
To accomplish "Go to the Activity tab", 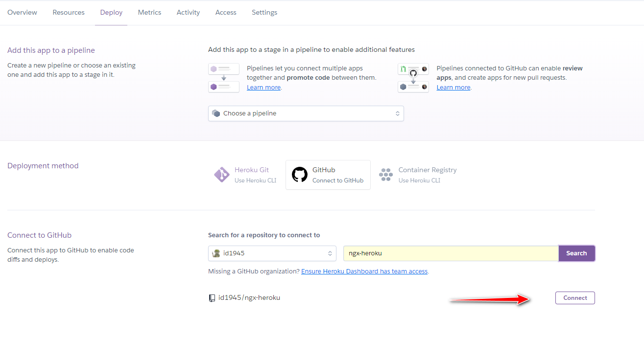I will pyautogui.click(x=188, y=12).
